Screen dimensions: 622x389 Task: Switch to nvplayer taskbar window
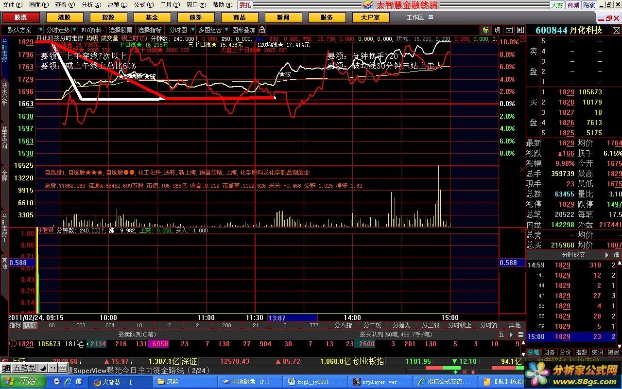point(380,382)
